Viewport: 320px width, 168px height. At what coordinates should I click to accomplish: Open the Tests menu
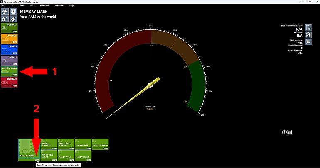(x=32, y=5)
